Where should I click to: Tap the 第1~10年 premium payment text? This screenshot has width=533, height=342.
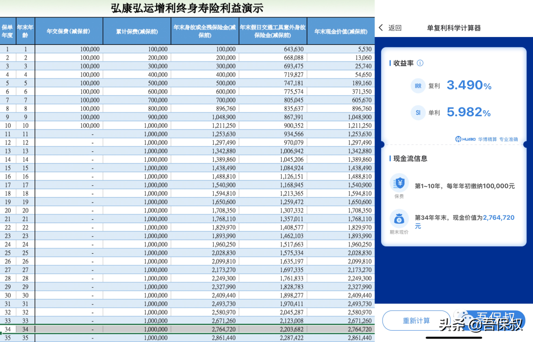465,186
